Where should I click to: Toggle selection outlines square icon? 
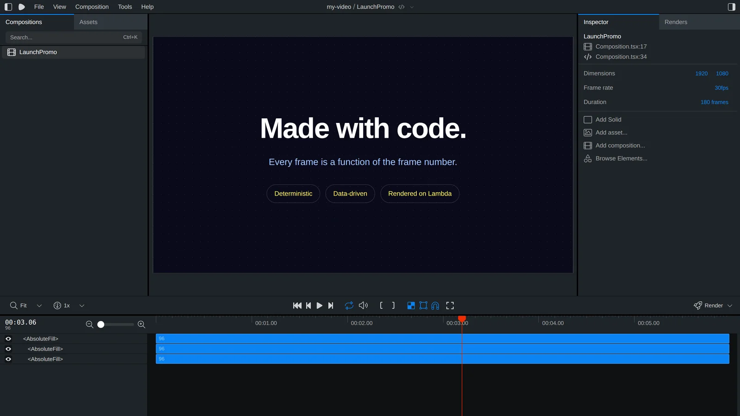point(423,306)
